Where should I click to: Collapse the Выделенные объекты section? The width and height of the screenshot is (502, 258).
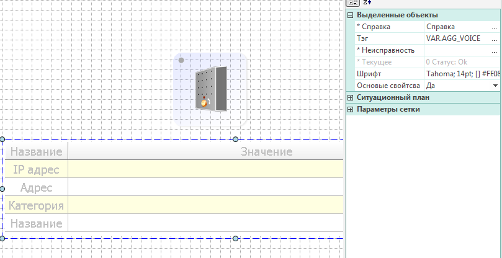click(351, 15)
